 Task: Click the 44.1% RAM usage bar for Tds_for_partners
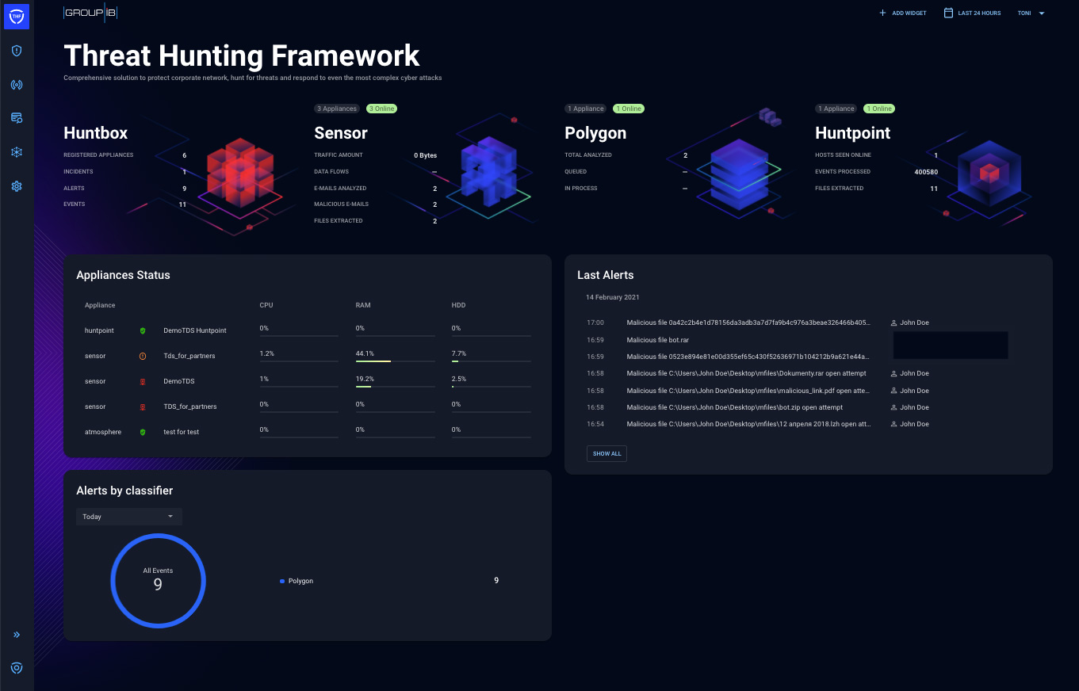click(395, 361)
